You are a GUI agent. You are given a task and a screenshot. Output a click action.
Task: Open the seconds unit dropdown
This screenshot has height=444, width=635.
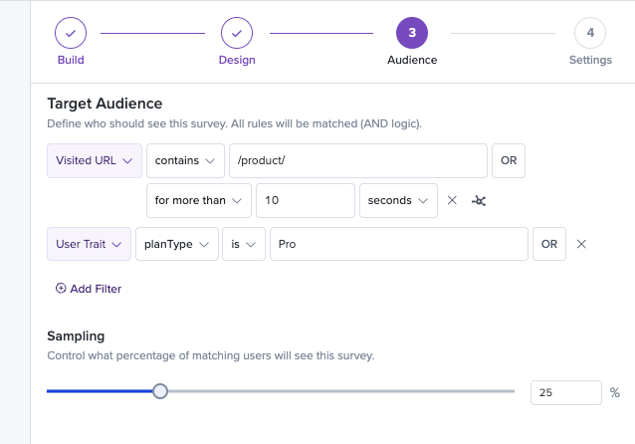click(x=398, y=200)
